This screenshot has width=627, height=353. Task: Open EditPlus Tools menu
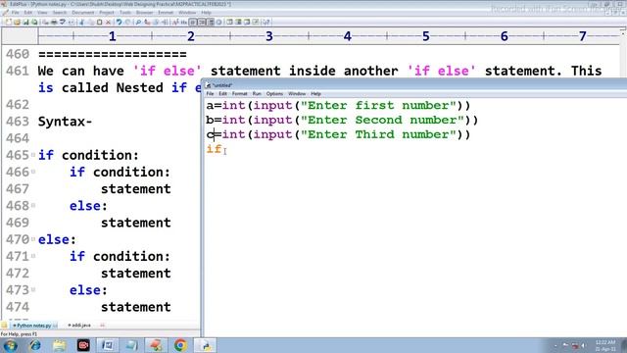pyautogui.click(x=125, y=13)
